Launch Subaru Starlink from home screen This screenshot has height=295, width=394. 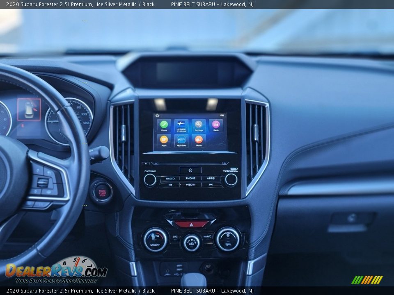181,125
